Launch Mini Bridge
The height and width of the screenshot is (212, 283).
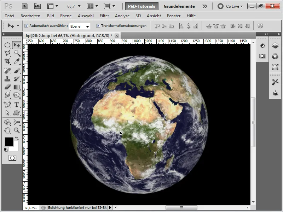[x=37, y=6]
